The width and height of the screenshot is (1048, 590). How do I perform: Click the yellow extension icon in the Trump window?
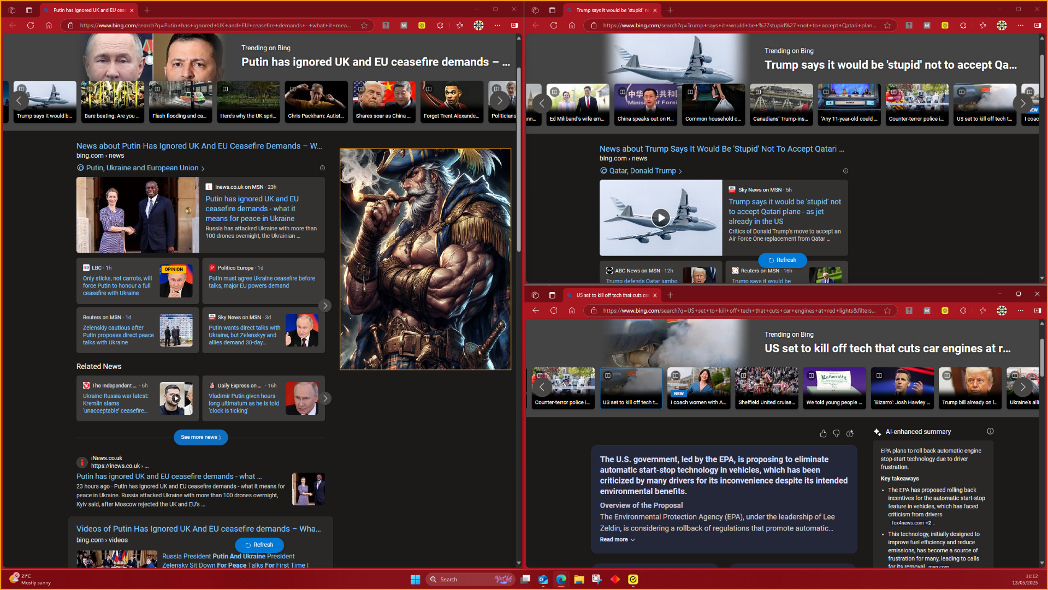point(945,25)
